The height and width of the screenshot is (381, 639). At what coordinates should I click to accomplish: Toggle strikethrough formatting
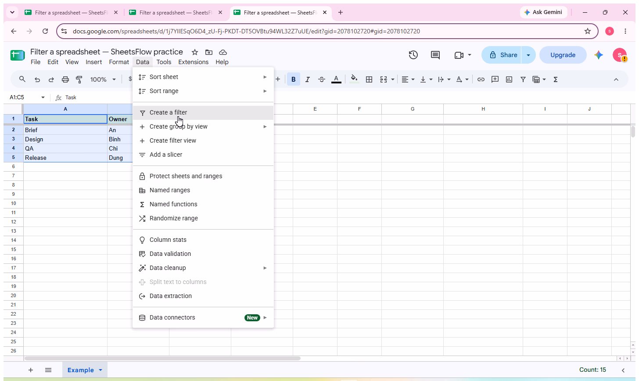(322, 79)
